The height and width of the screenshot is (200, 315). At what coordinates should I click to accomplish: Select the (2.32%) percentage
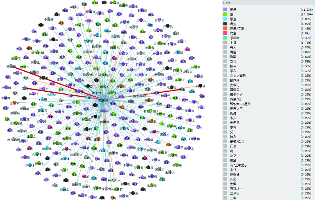click(x=306, y=38)
